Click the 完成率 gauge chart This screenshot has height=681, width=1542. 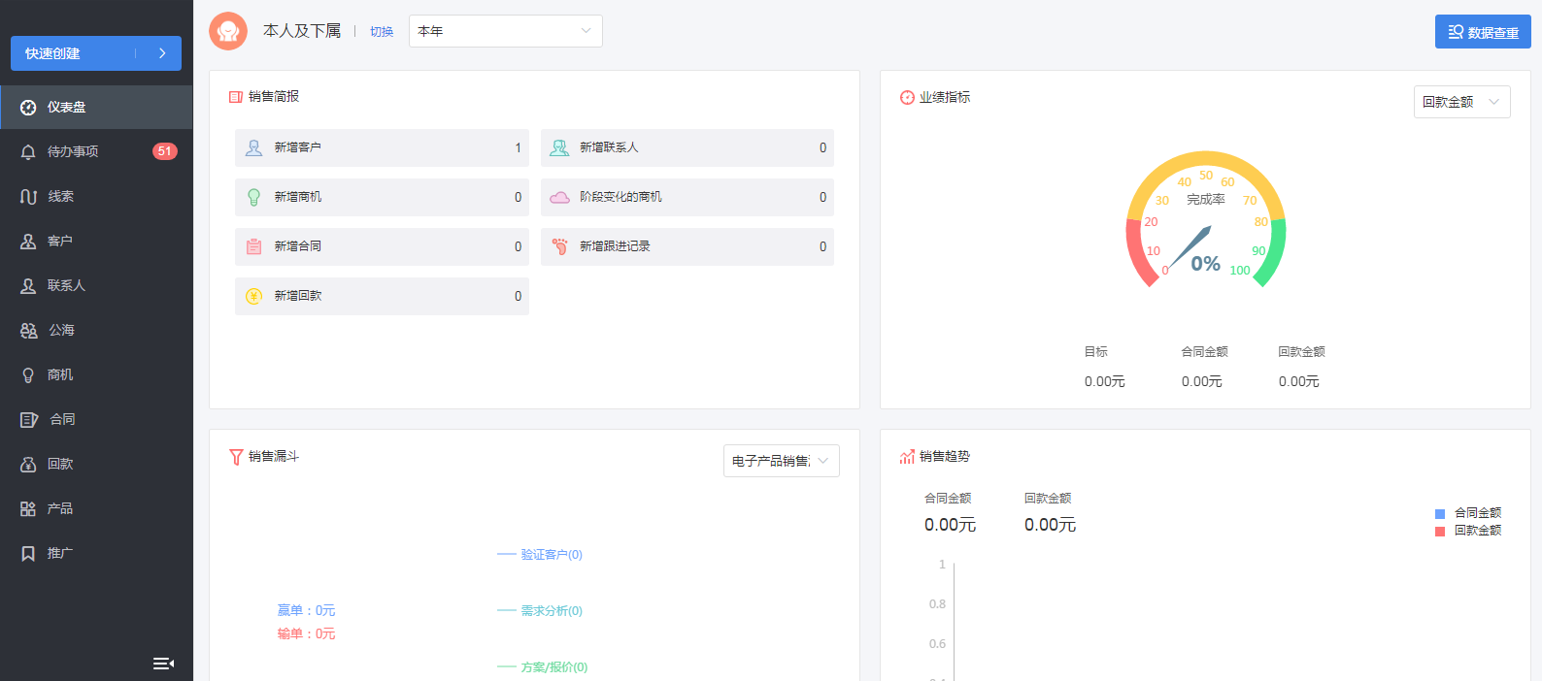point(1205,221)
